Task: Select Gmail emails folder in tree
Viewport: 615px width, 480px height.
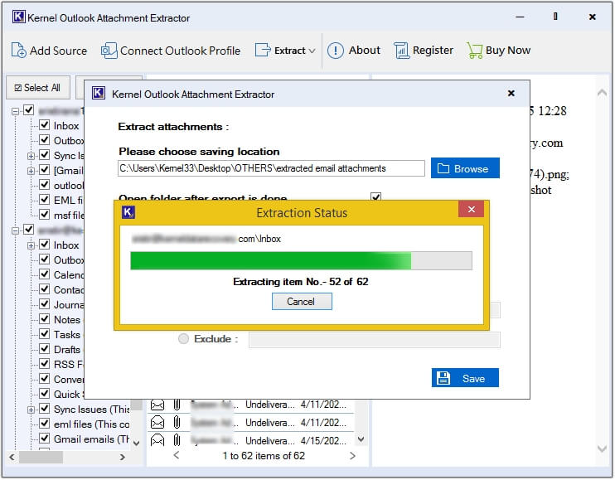Action: [x=91, y=439]
